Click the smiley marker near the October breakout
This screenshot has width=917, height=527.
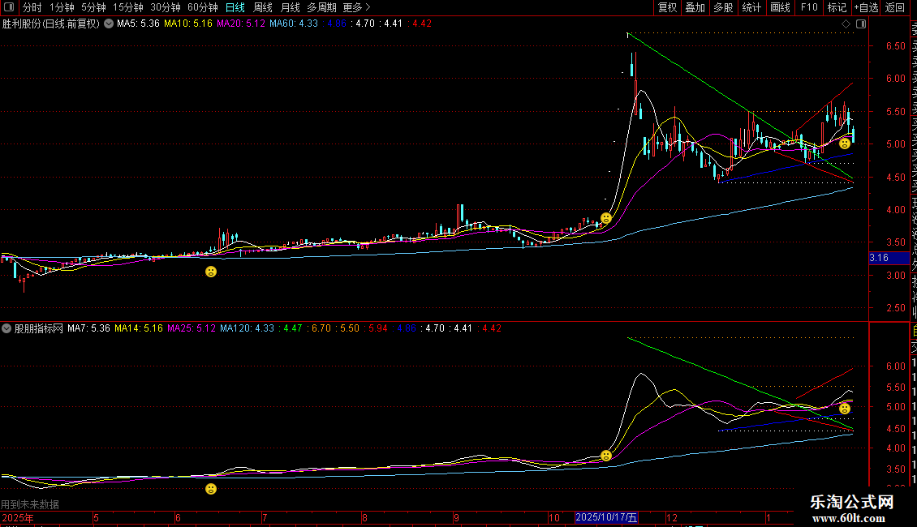(x=605, y=218)
